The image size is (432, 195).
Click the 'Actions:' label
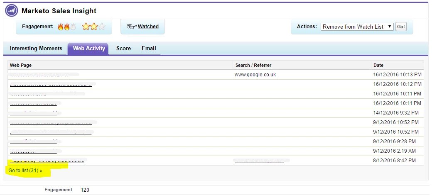coord(307,27)
